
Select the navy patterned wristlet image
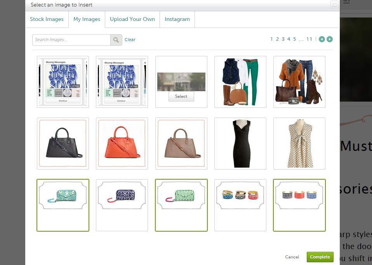coord(122,205)
